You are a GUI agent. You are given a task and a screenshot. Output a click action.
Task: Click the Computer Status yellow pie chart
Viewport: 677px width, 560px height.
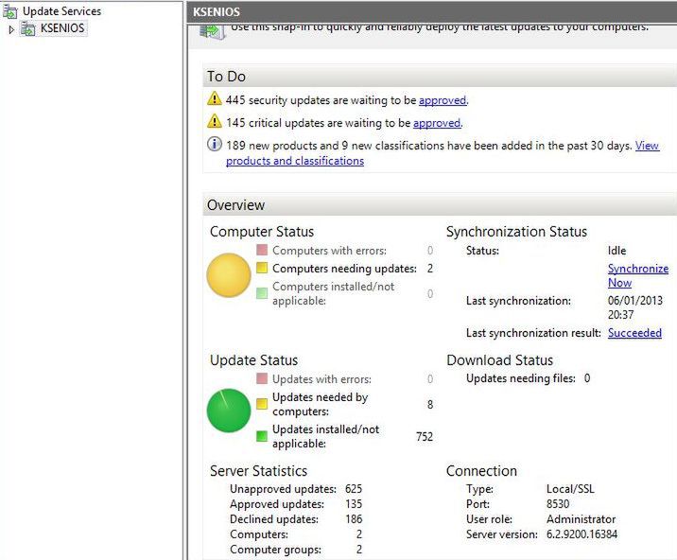229,275
